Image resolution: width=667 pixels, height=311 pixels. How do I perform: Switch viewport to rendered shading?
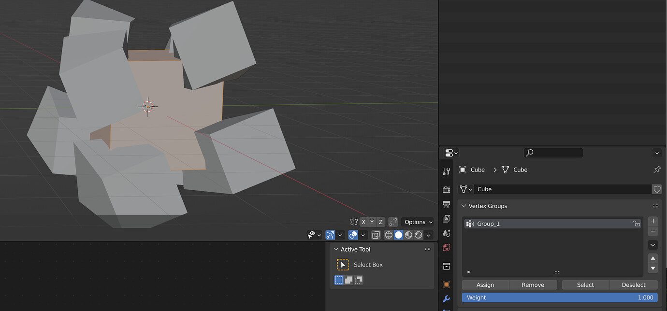click(418, 235)
